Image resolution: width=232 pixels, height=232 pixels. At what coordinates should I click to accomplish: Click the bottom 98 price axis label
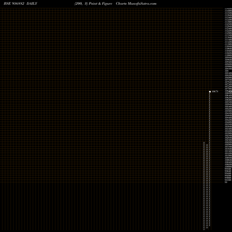point(226,182)
